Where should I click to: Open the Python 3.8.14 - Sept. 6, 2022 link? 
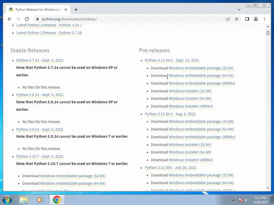pos(40,95)
